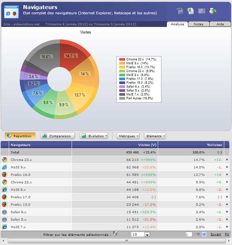Image resolution: width=232 pixels, height=245 pixels.
Task: Open the Eléments dropdown
Action: (x=155, y=136)
